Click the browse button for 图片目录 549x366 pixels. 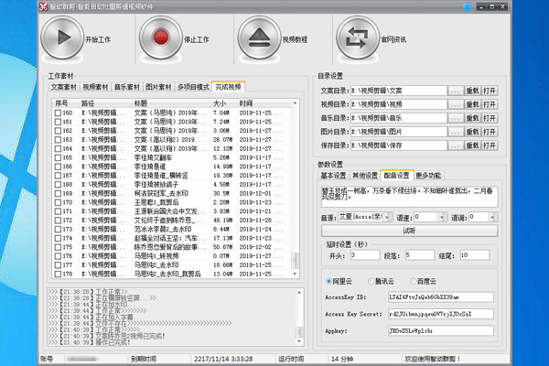pos(456,131)
